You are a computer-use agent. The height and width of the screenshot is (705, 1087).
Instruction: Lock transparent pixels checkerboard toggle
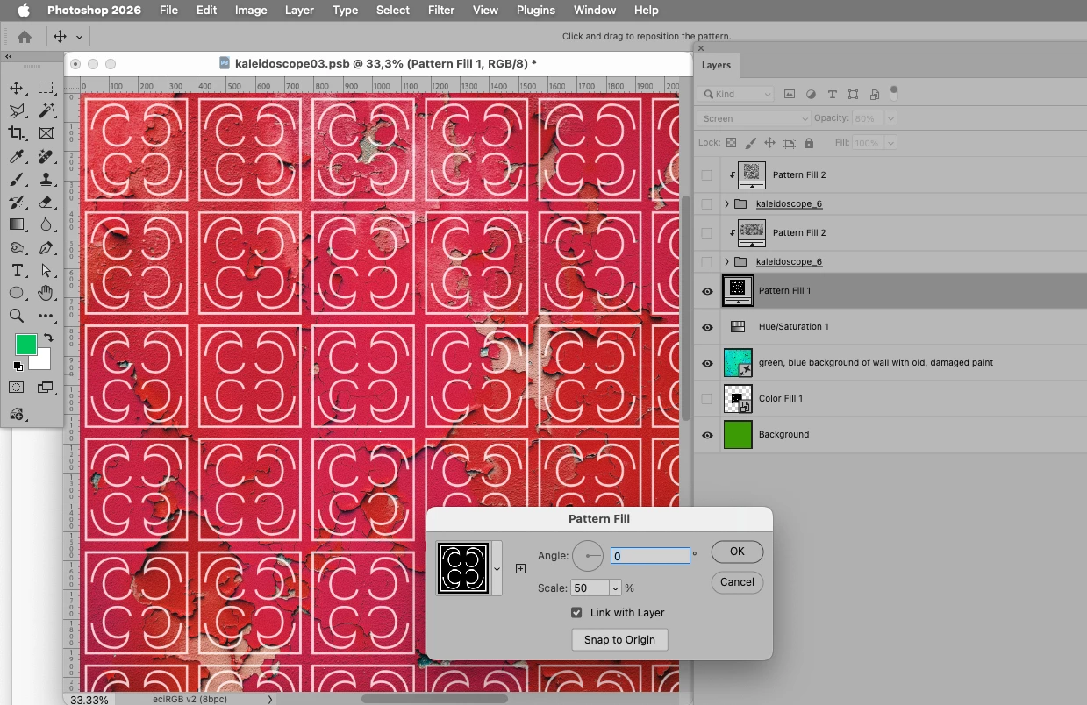[x=731, y=143]
